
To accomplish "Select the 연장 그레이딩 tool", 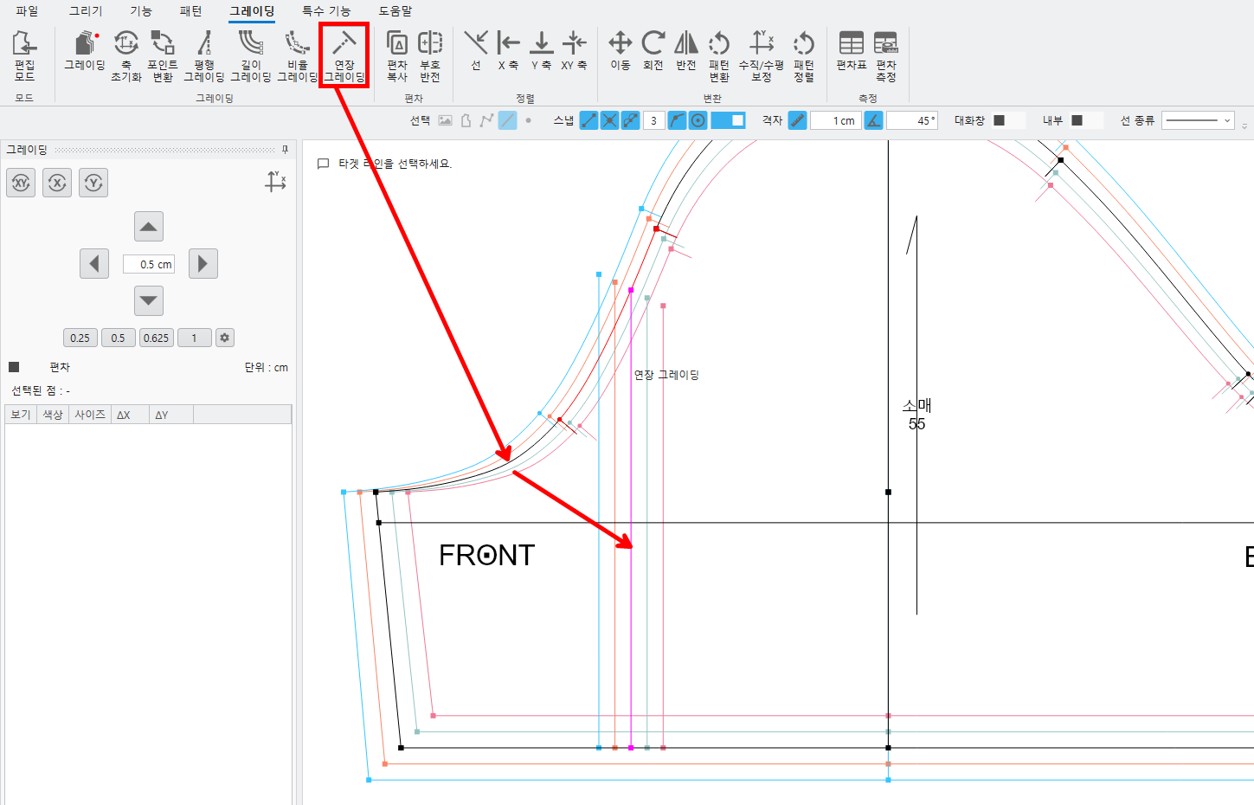I will 344,56.
